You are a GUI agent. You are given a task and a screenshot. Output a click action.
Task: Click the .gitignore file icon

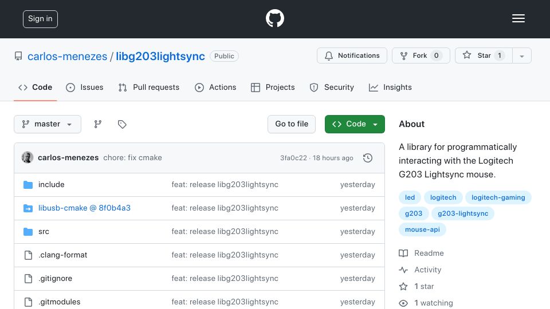point(28,279)
